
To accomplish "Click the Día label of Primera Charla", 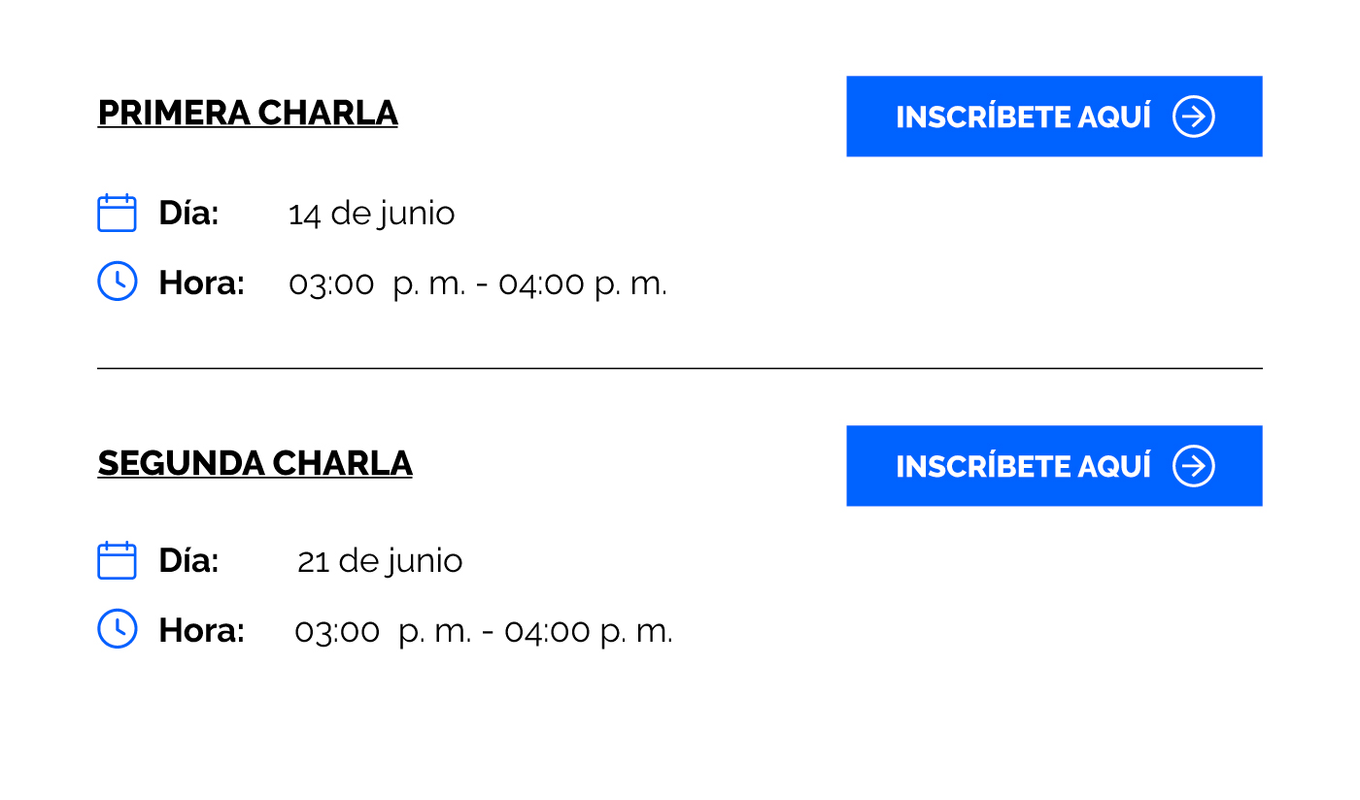I will [188, 213].
